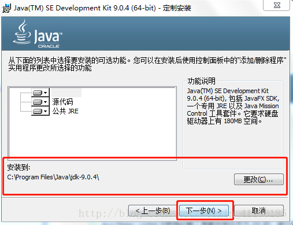Select the 源代码 feature row
Viewport: 293px width, 225px height.
62,102
